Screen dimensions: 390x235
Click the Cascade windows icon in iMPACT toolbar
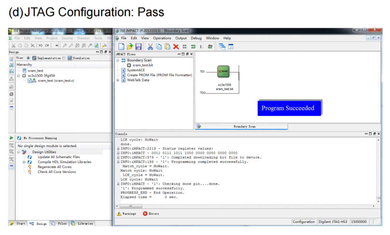pos(222,46)
